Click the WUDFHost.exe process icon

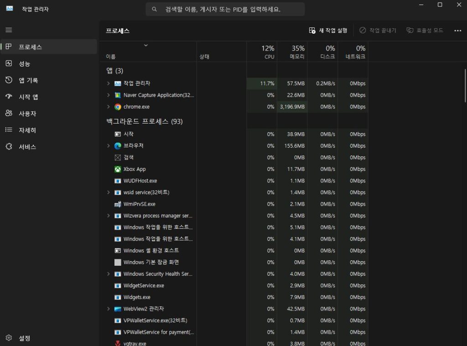tap(118, 181)
